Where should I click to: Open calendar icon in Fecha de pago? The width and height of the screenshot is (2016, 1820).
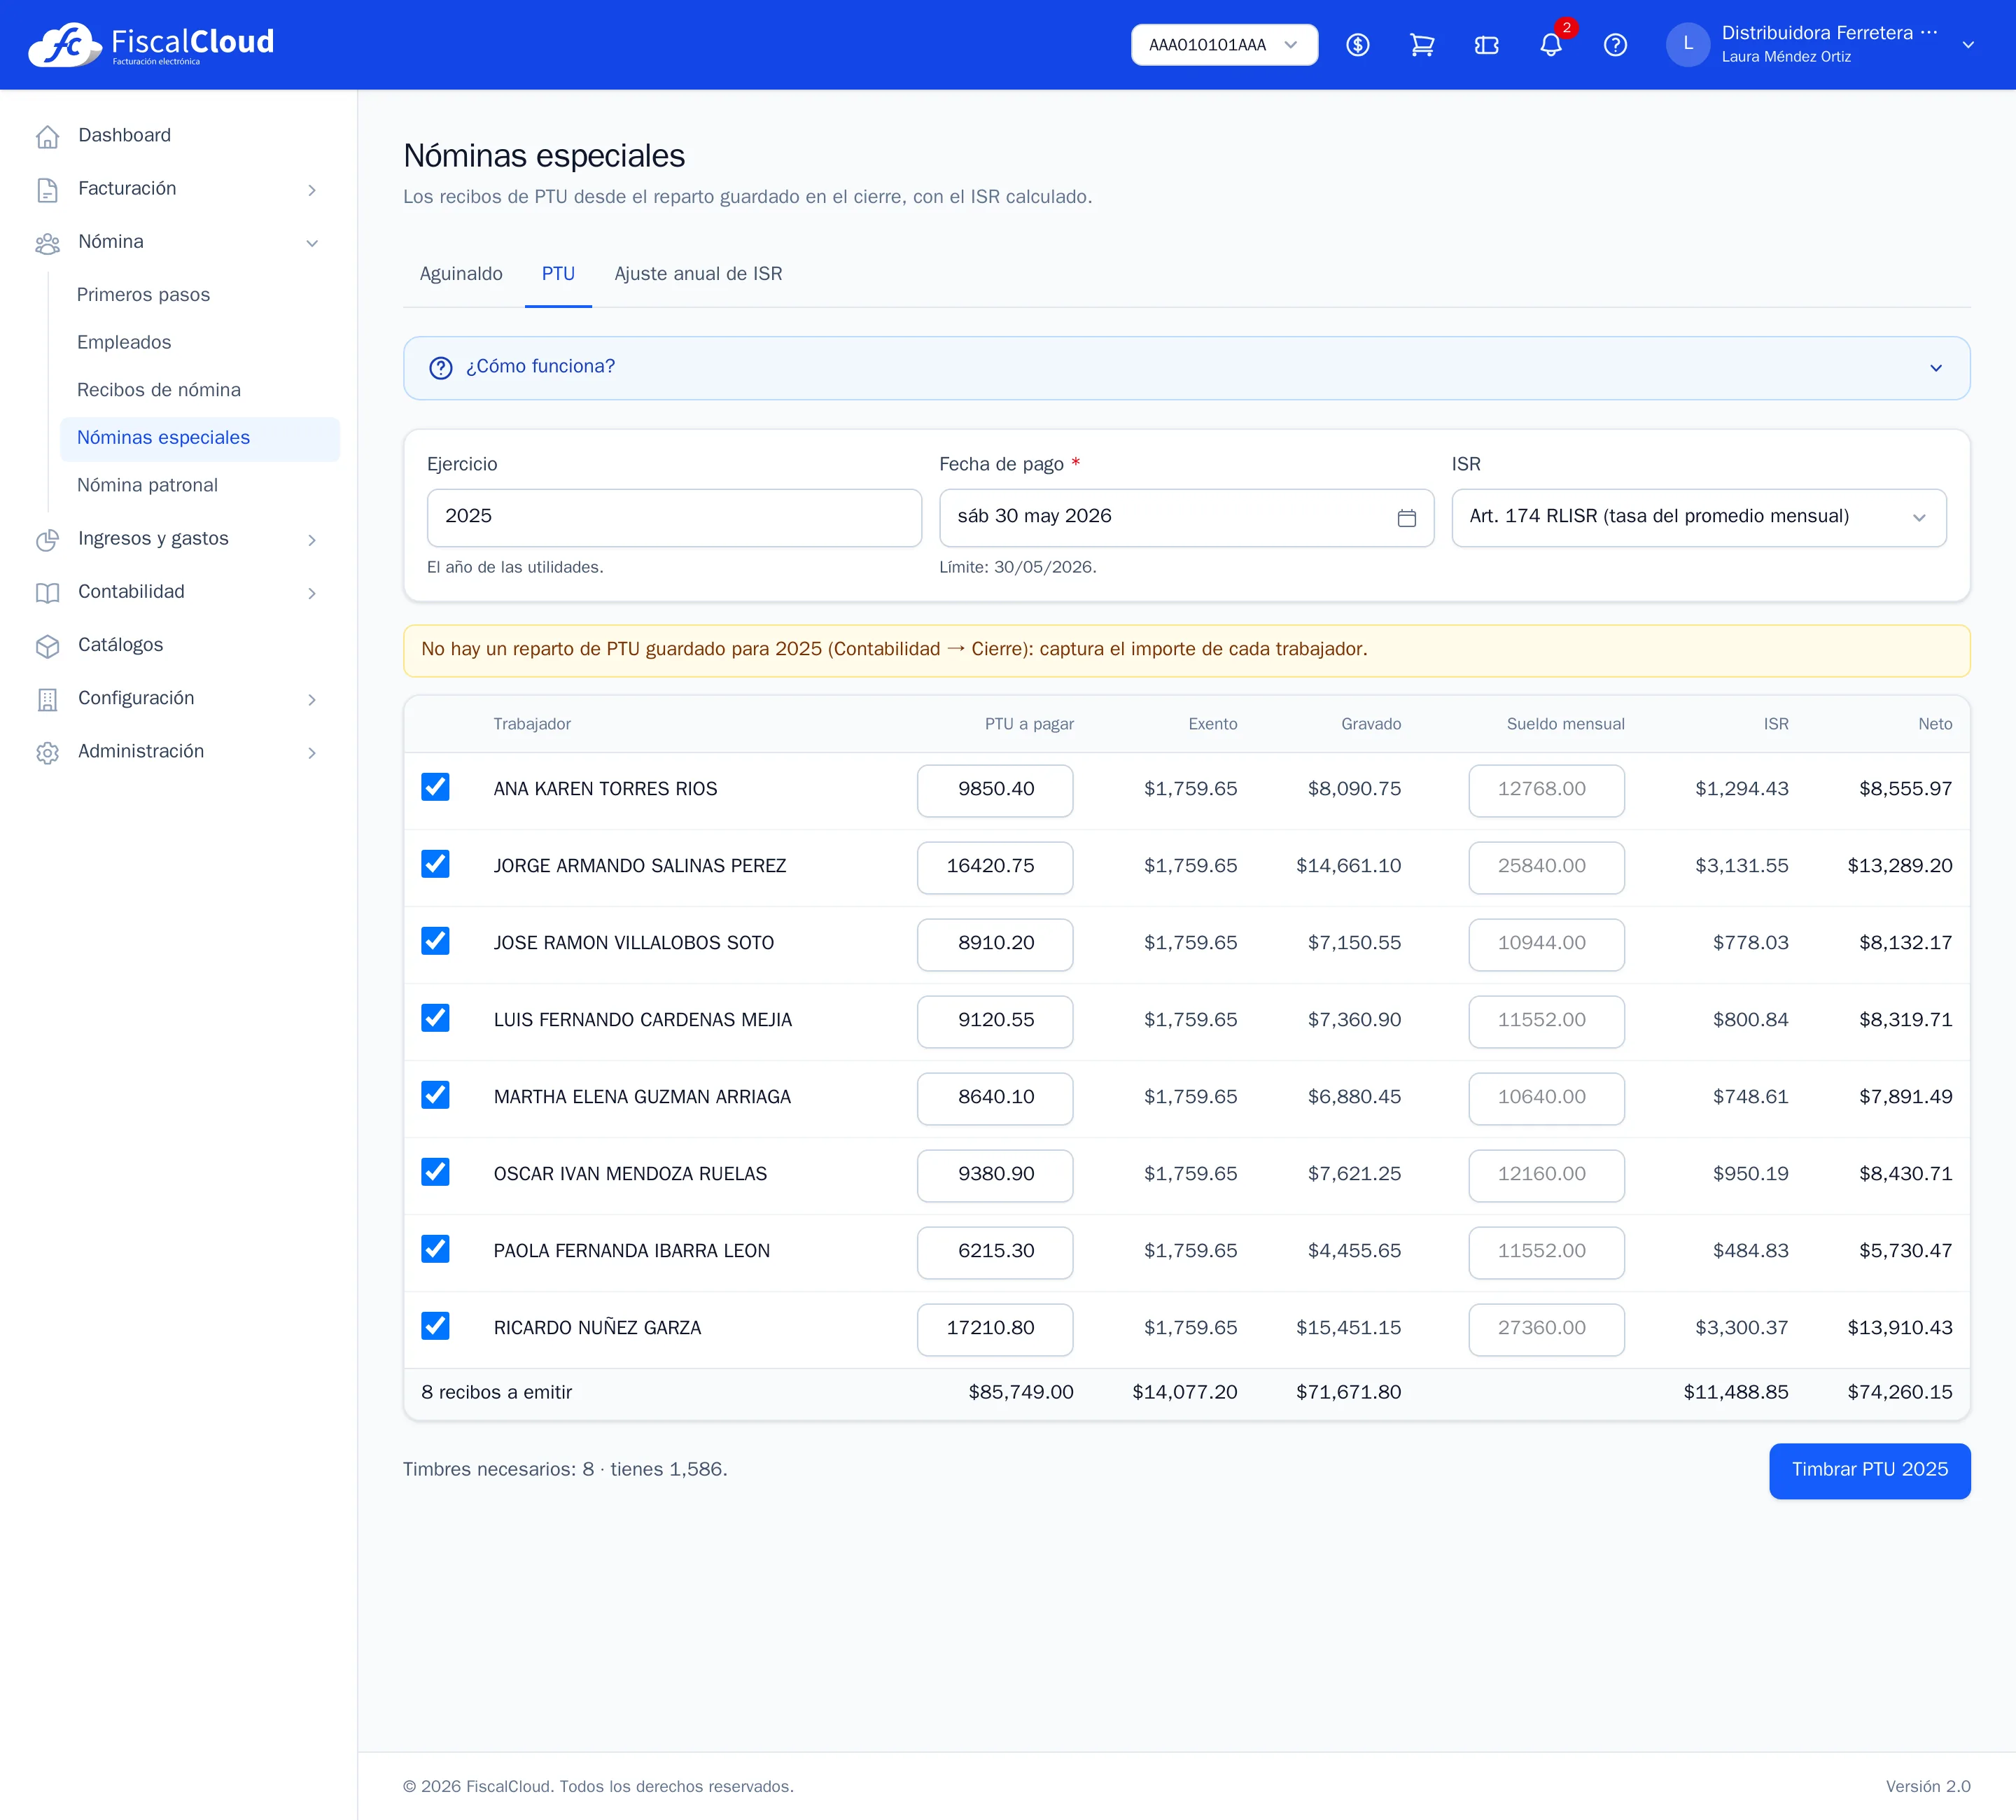(1406, 518)
